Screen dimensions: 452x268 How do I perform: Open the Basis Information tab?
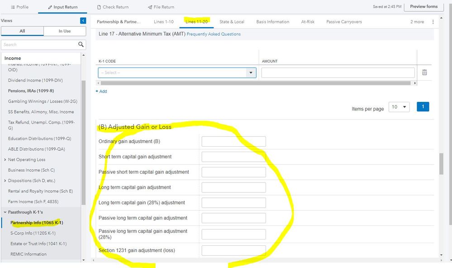pos(272,22)
